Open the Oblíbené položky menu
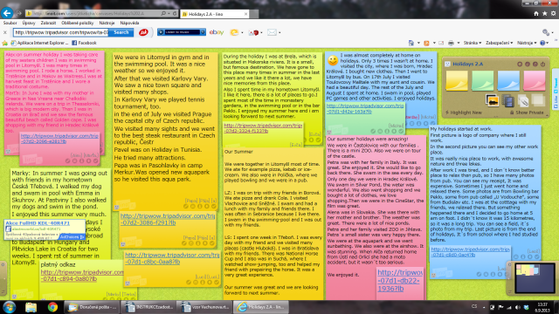 click(x=78, y=23)
